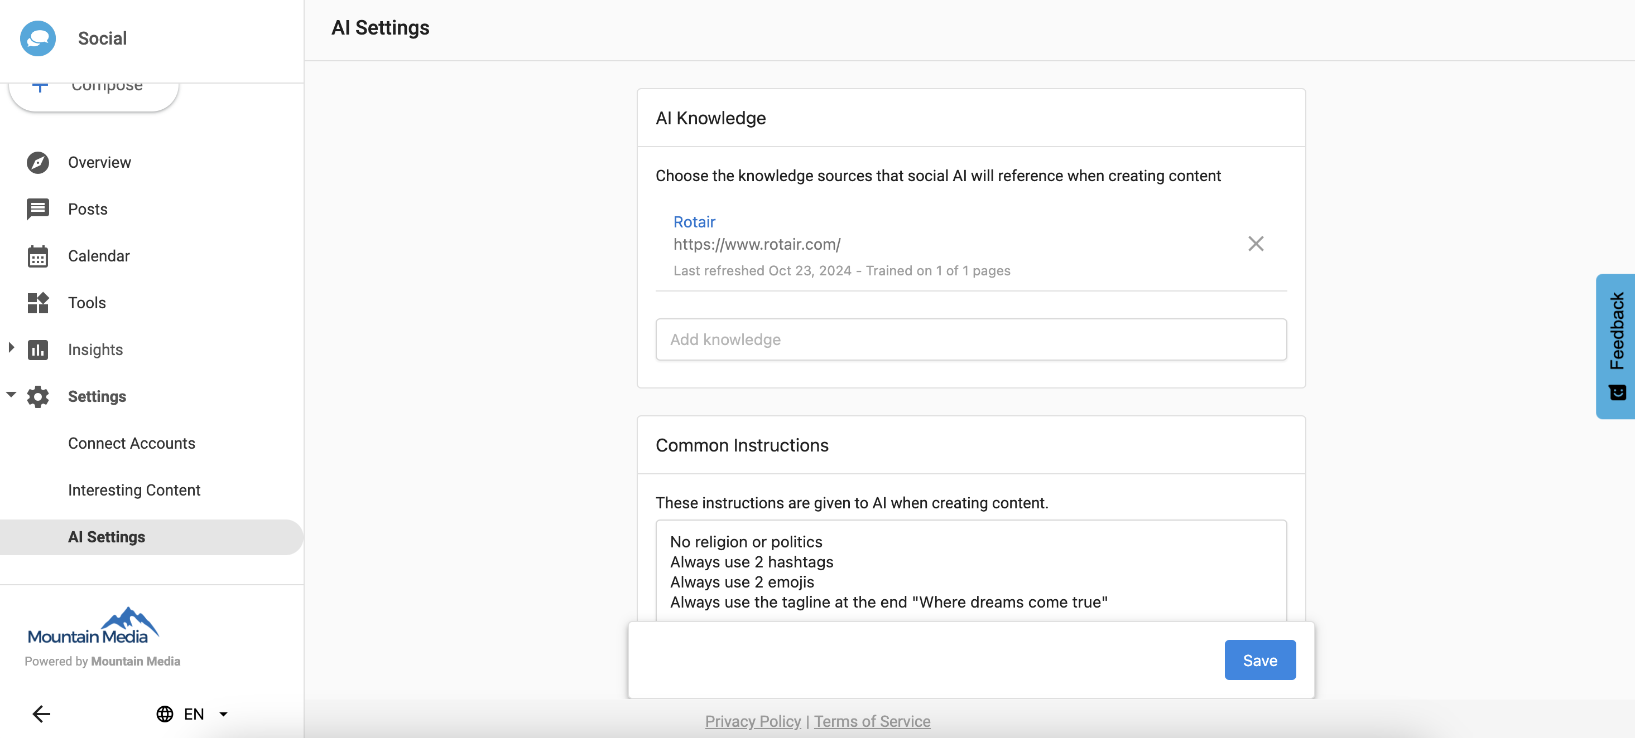Viewport: 1635px width, 738px height.
Task: Open Interesting Content settings page
Action: (134, 491)
